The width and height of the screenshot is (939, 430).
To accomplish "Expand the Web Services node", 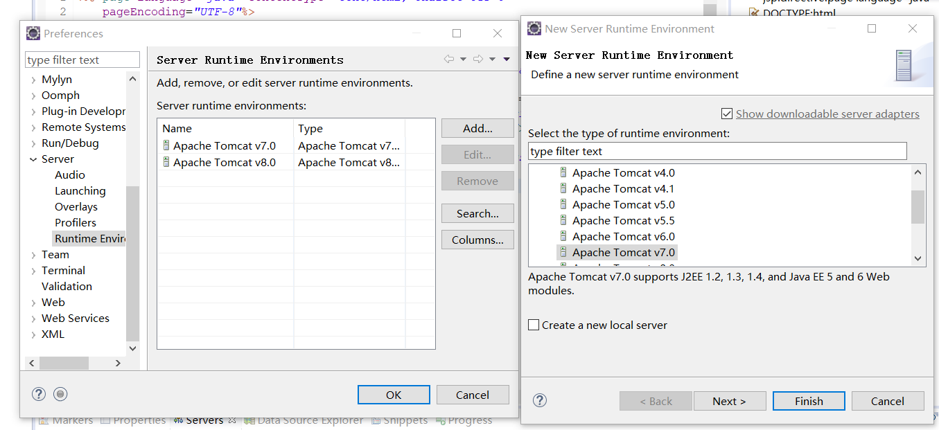I will [33, 319].
